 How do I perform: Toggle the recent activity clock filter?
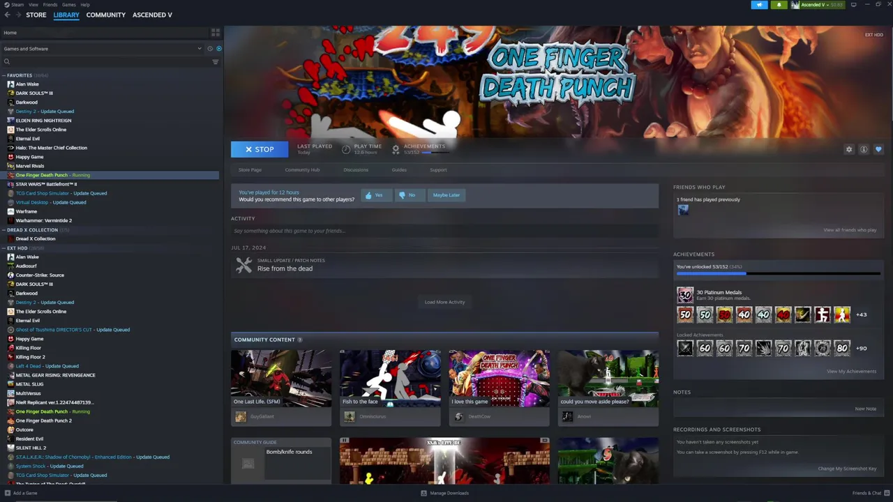209,49
